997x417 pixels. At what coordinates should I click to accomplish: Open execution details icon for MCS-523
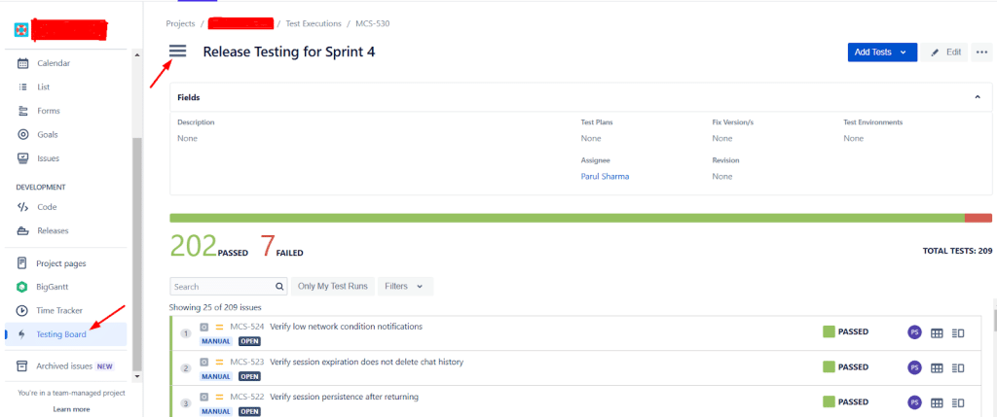(x=958, y=367)
